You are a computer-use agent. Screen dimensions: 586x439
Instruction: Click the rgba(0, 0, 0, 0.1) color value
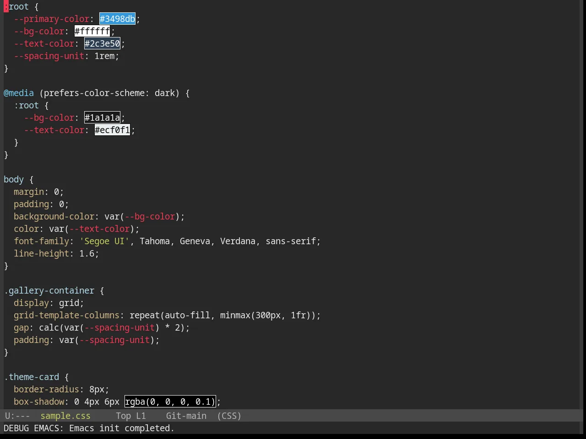(x=170, y=402)
